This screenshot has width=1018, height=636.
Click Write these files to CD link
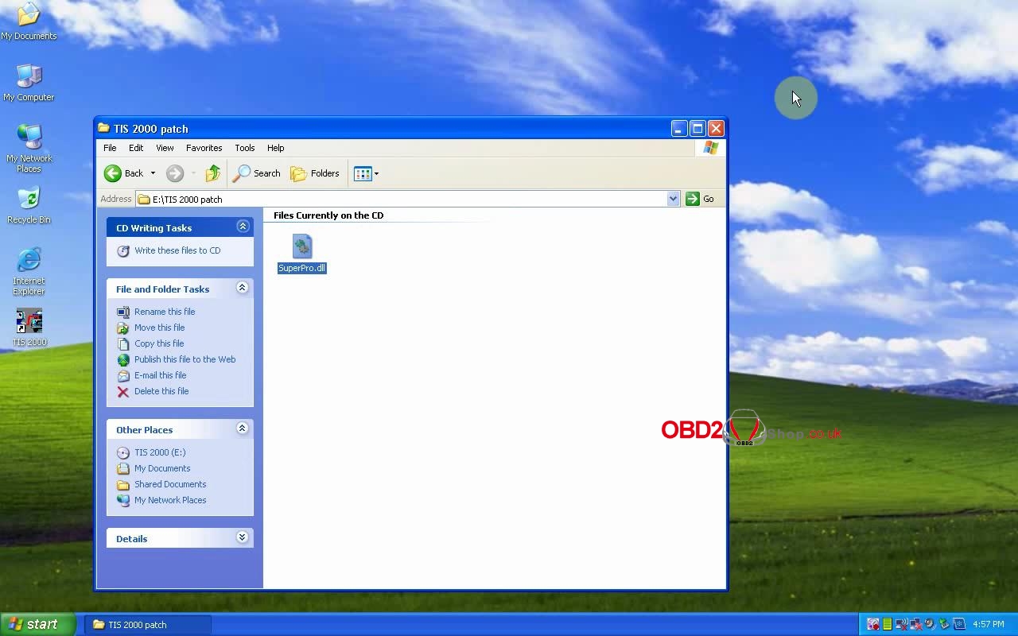click(x=177, y=250)
